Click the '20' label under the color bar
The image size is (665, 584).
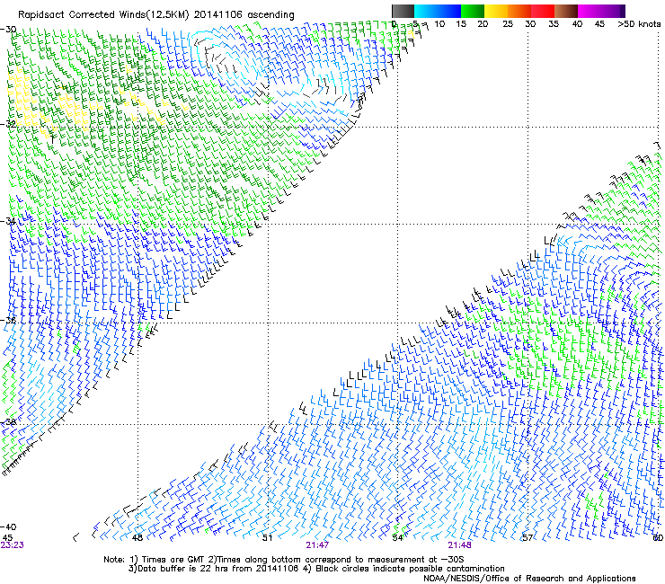pos(483,24)
